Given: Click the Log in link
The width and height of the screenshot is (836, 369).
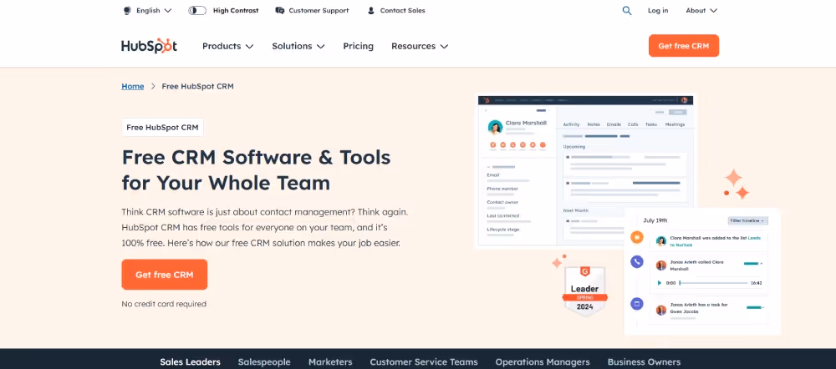Looking at the screenshot, I should tap(658, 10).
